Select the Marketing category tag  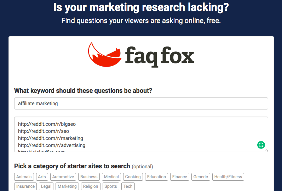pos(67,186)
